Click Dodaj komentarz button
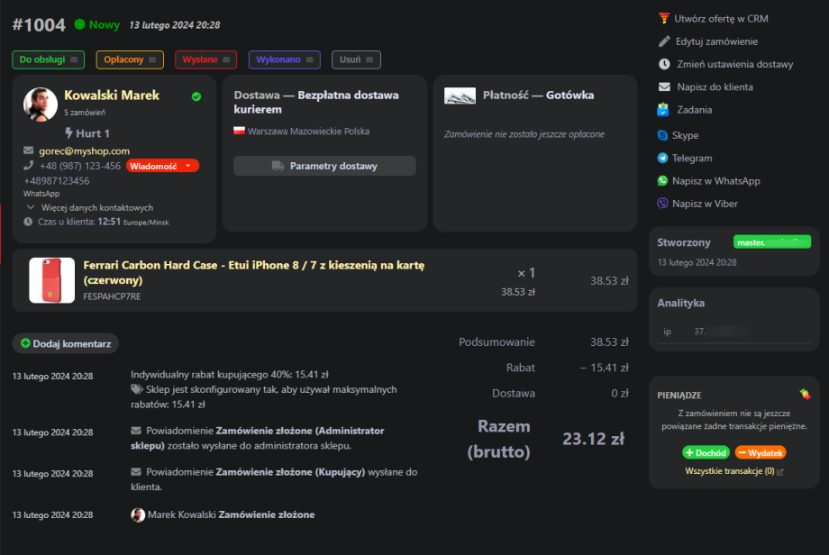The height and width of the screenshot is (555, 829). point(65,343)
